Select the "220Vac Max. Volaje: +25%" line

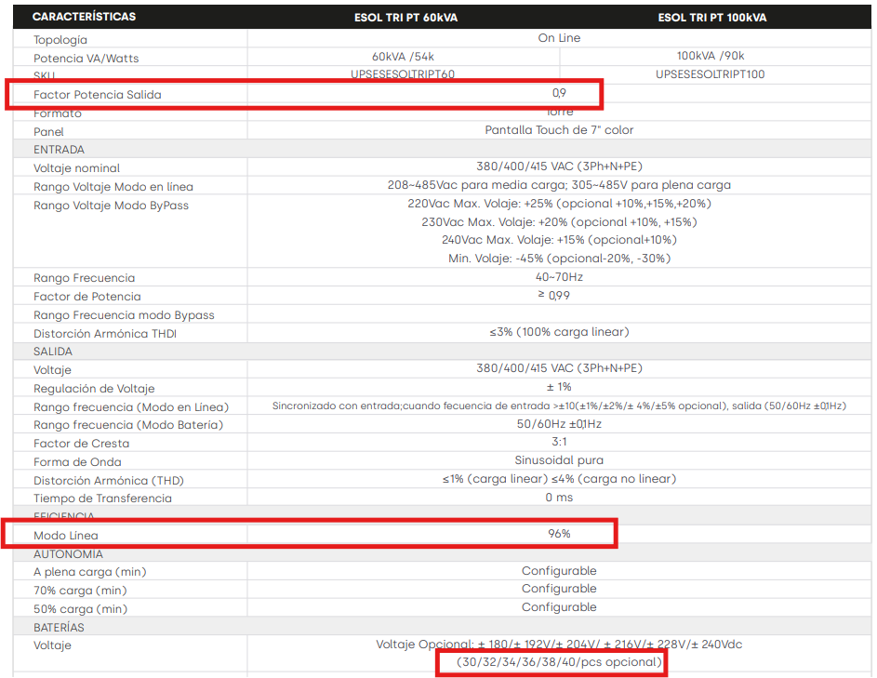[559, 204]
